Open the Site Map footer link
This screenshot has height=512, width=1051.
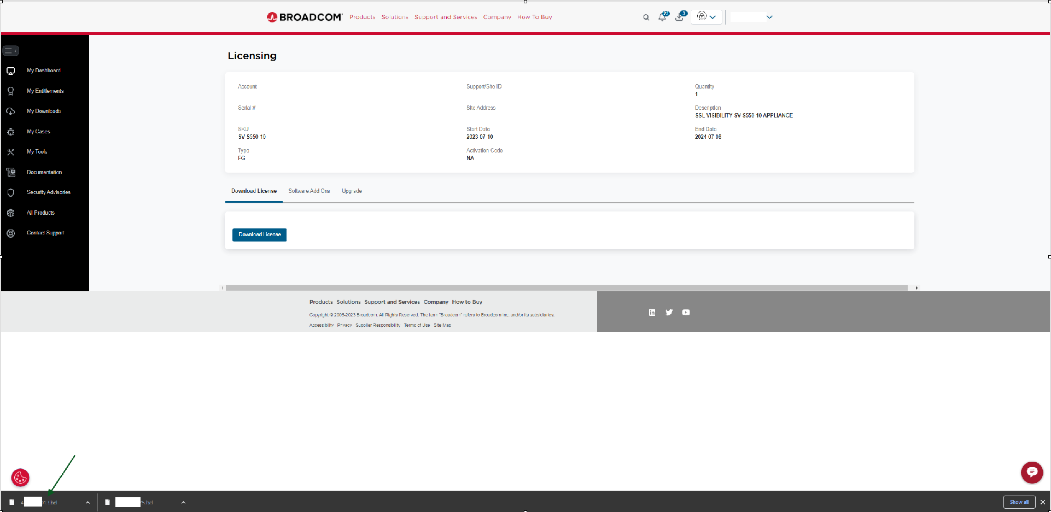442,325
